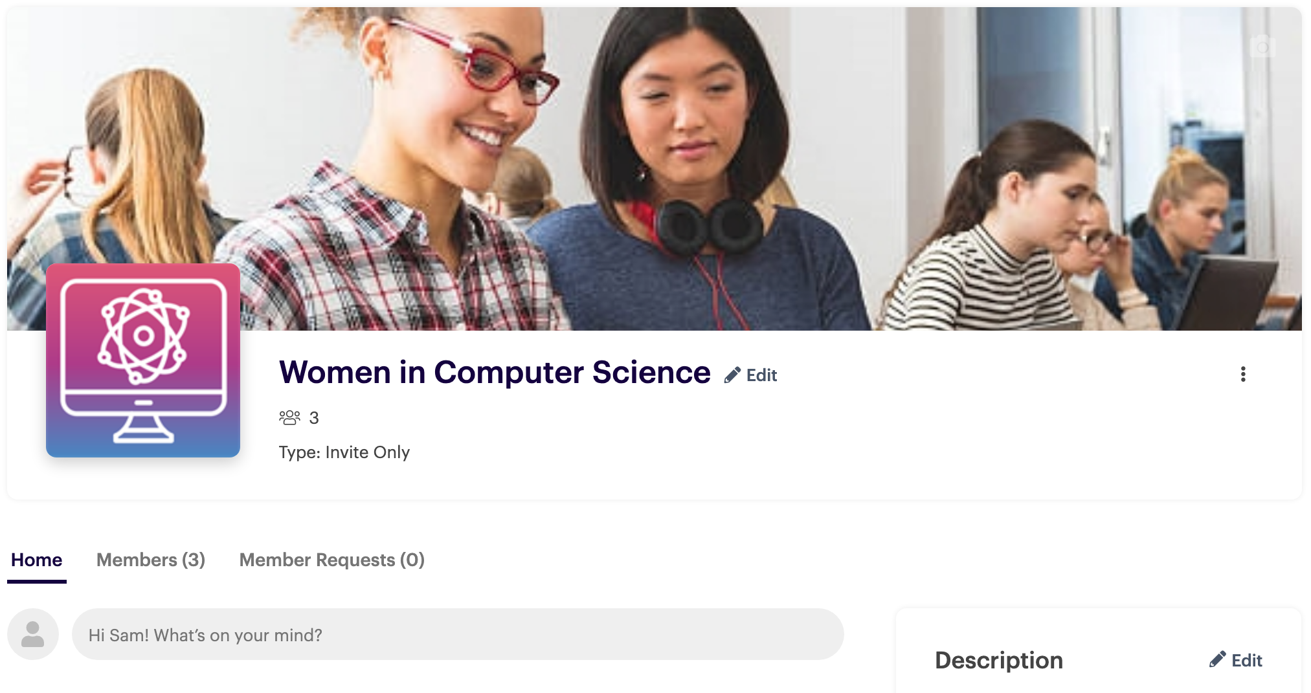Click the Description heading

(x=998, y=660)
